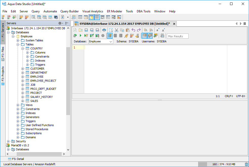249x167 pixels.
Task: Open the Query Analyzer magnifier table icon
Action: click(x=33, y=17)
